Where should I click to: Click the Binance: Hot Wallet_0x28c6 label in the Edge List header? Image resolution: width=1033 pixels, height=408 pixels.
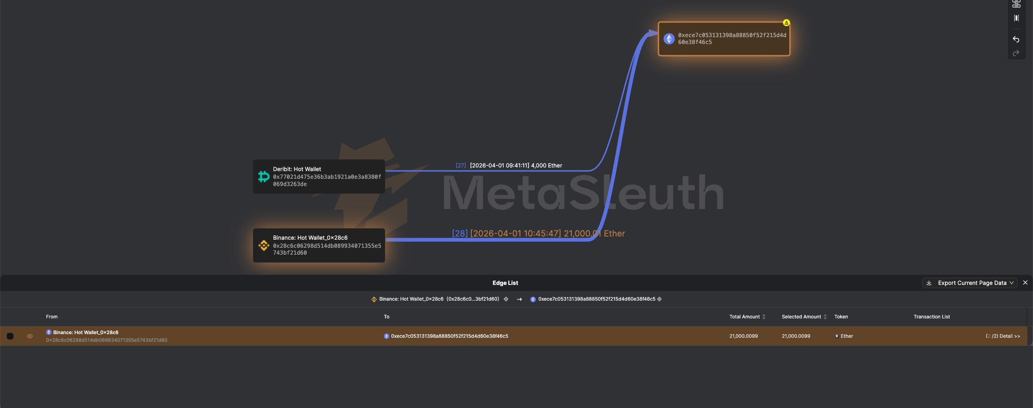point(411,299)
